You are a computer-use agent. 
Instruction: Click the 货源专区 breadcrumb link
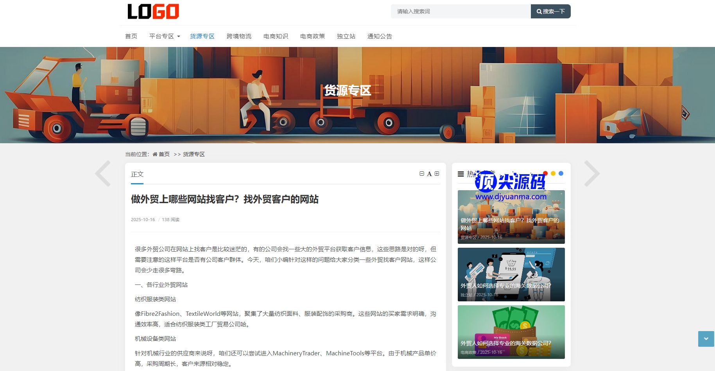(194, 154)
